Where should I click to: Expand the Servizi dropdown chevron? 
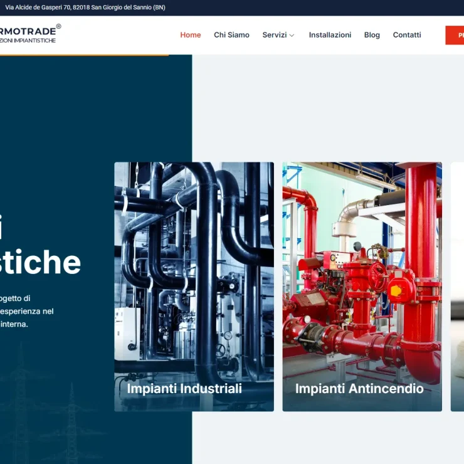(292, 36)
